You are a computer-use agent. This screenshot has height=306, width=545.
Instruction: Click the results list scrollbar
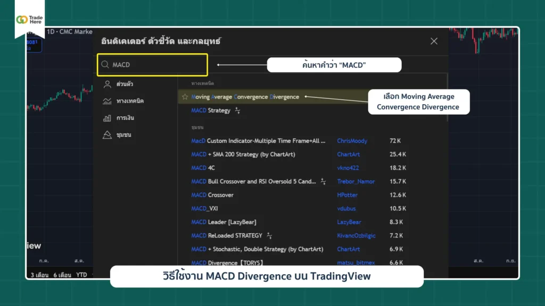coord(447,97)
